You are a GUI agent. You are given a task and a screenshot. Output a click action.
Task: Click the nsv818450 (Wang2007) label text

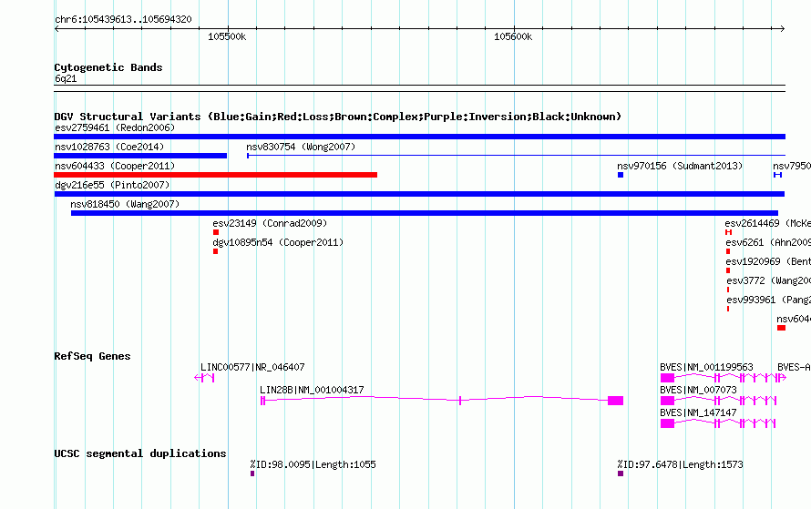[x=125, y=204]
